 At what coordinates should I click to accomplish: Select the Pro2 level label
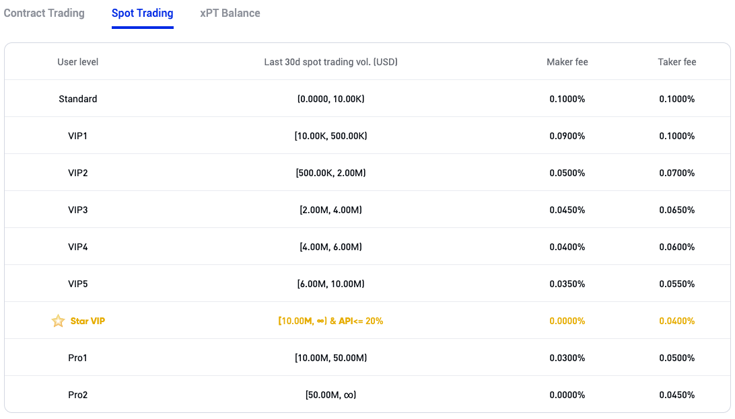point(78,395)
